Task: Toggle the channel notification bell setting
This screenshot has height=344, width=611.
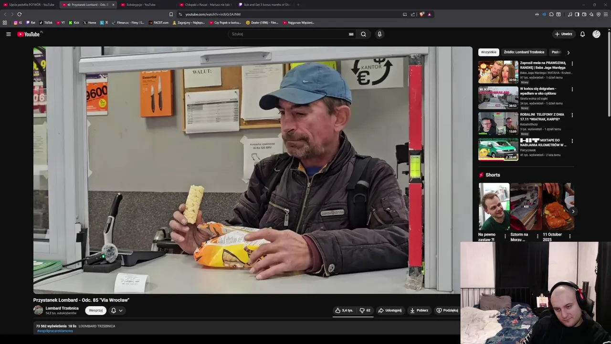Action: pos(114,311)
